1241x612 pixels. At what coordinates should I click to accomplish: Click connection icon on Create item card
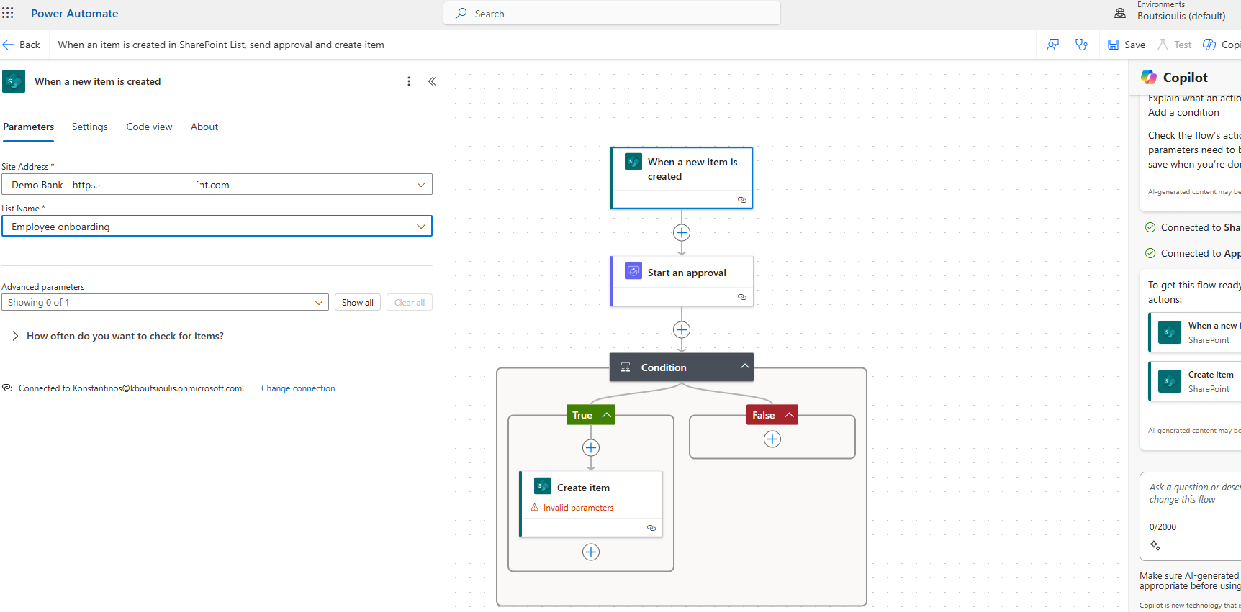[x=651, y=528]
